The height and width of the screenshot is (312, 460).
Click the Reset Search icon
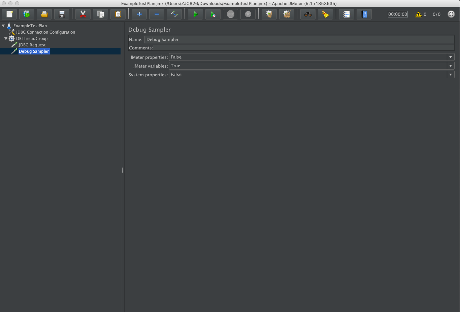coord(325,14)
